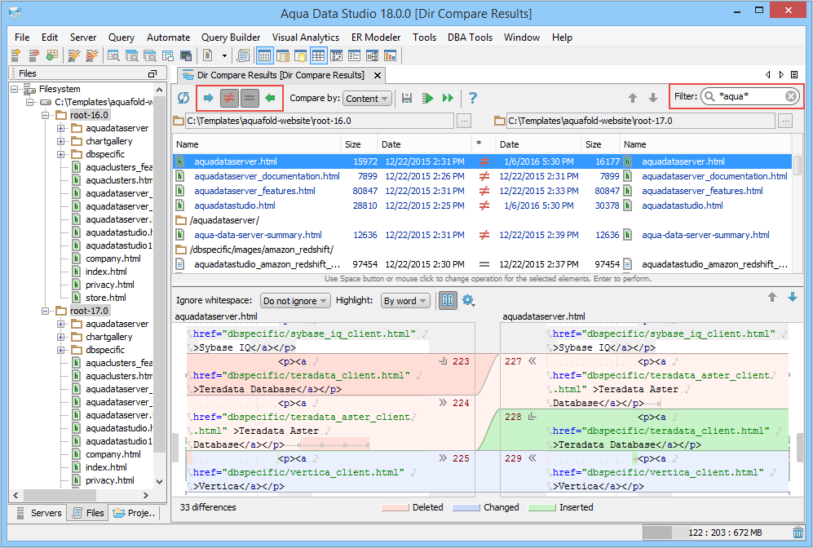Click the refresh comparison icon

click(183, 98)
